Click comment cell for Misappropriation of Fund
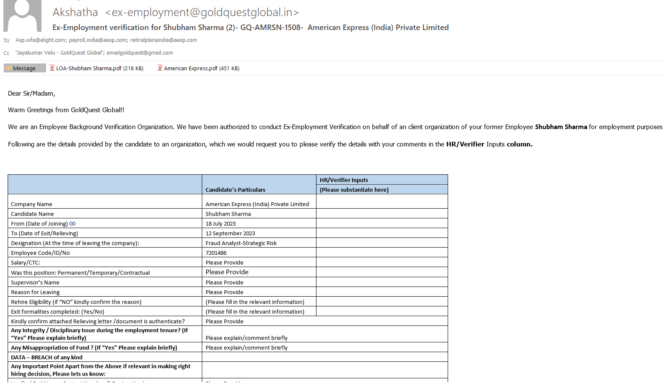 click(325, 347)
